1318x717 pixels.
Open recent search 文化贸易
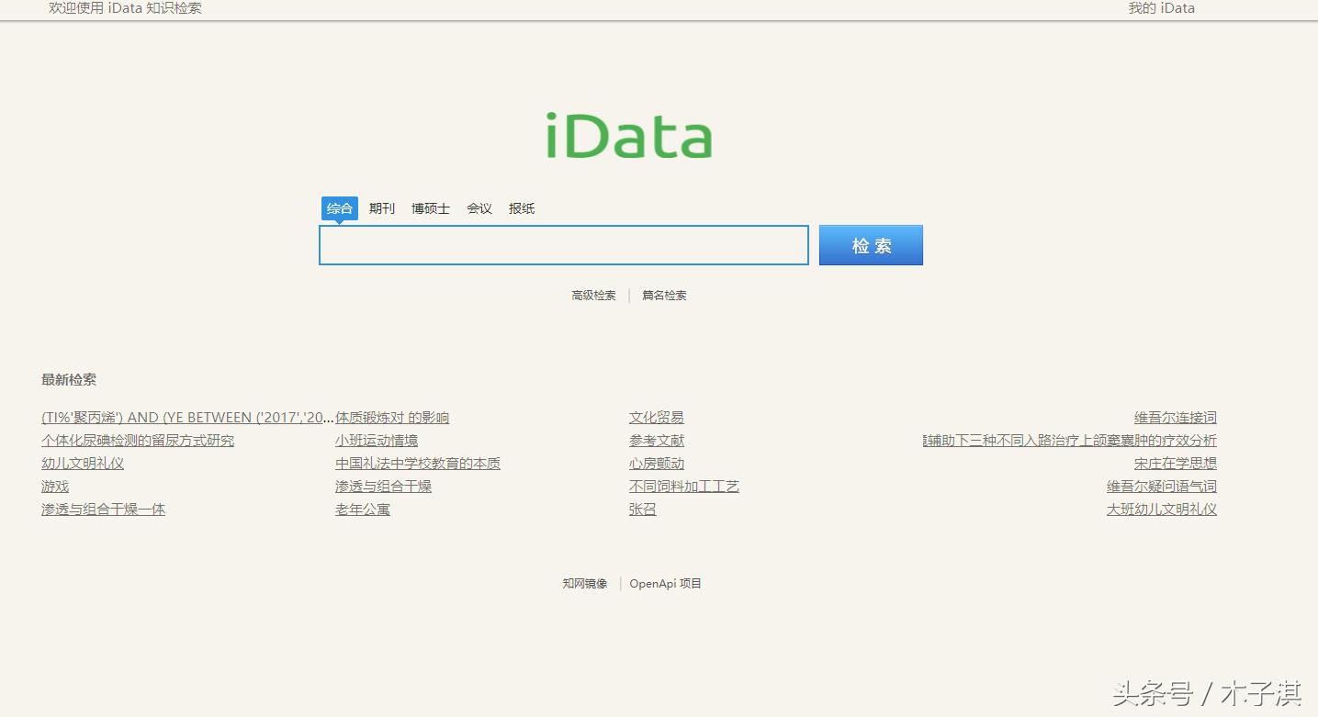(x=656, y=417)
